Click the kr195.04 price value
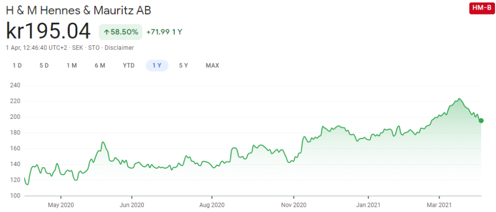This screenshot has width=496, height=212. click(48, 31)
